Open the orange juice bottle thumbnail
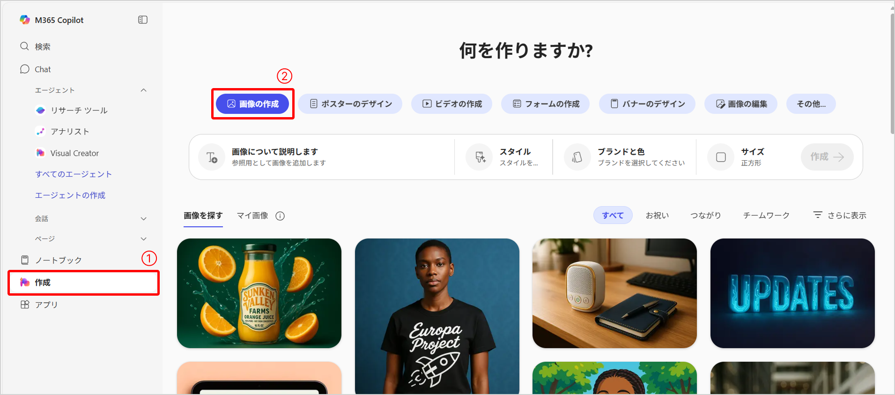This screenshot has width=895, height=395. 259,293
